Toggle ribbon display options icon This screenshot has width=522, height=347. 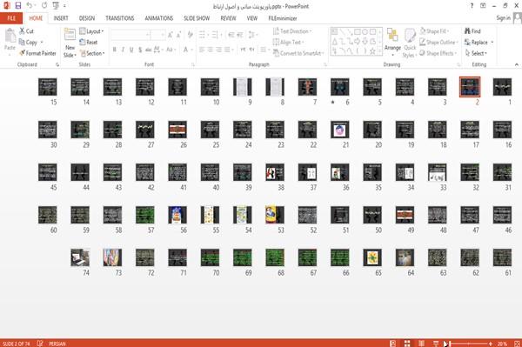483,6
